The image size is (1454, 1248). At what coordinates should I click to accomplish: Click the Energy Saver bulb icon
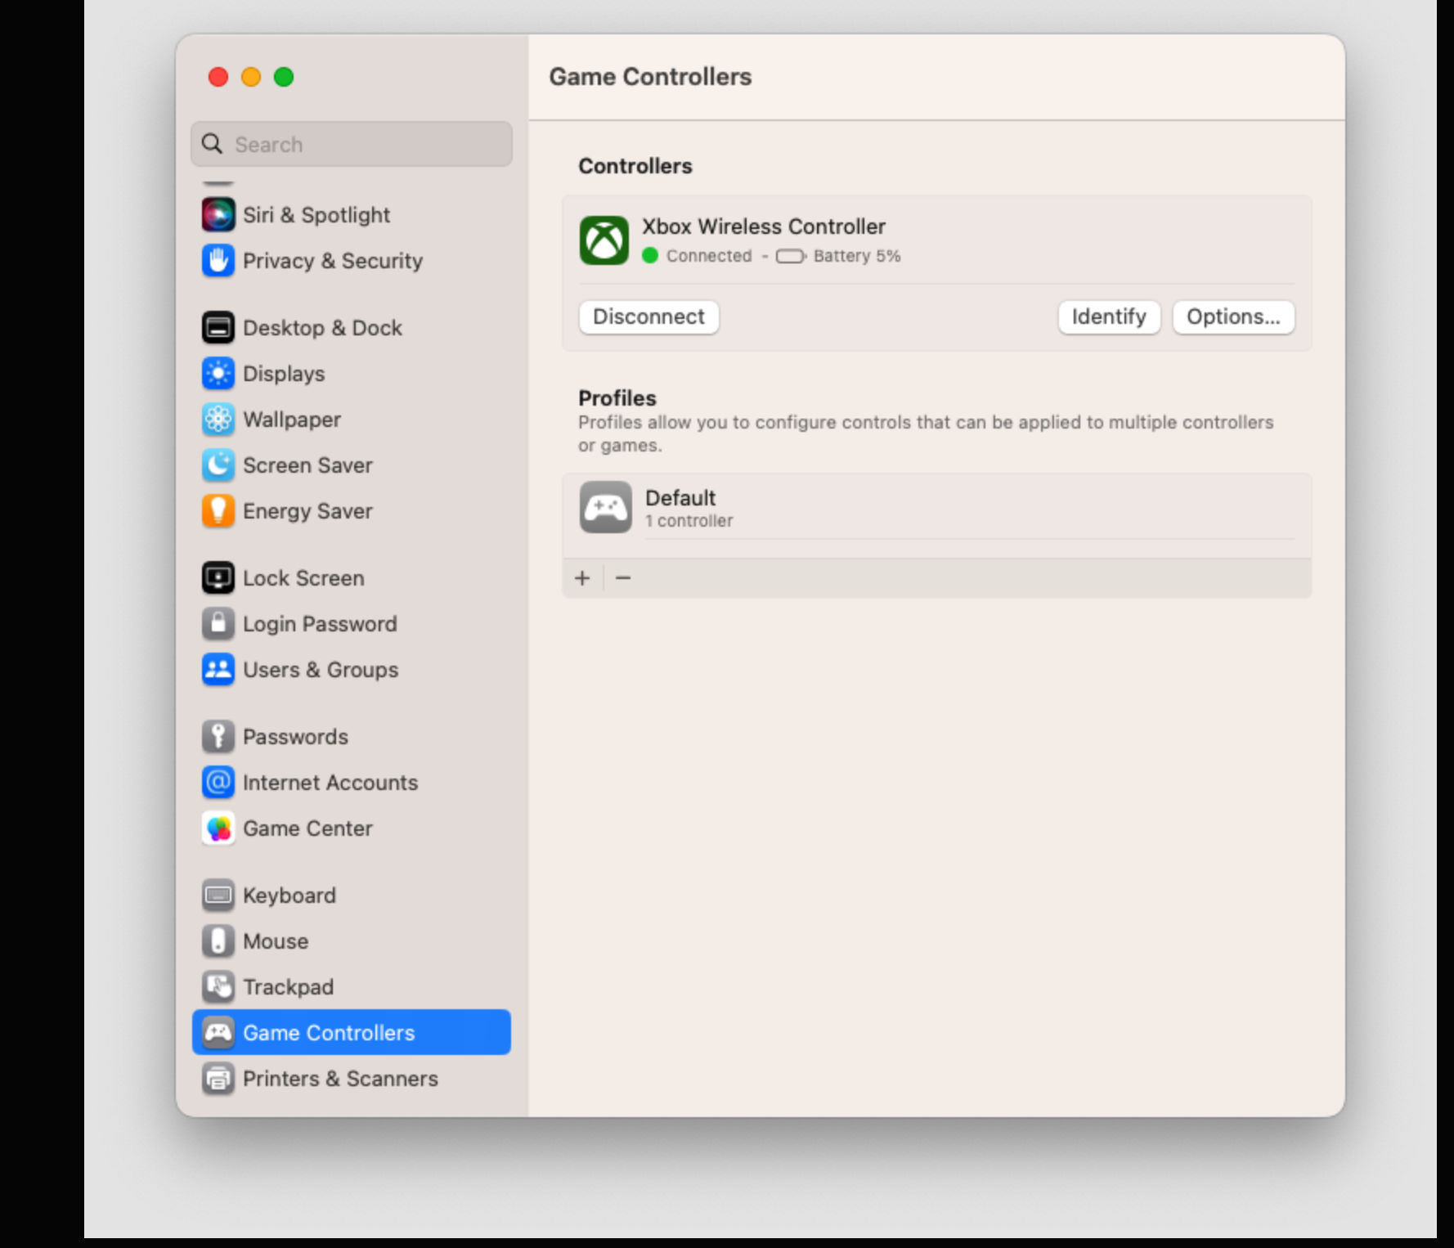pos(218,511)
